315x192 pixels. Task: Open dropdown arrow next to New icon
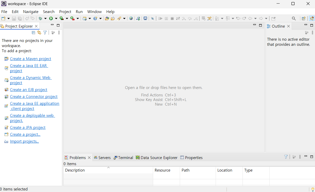(x=8, y=18)
